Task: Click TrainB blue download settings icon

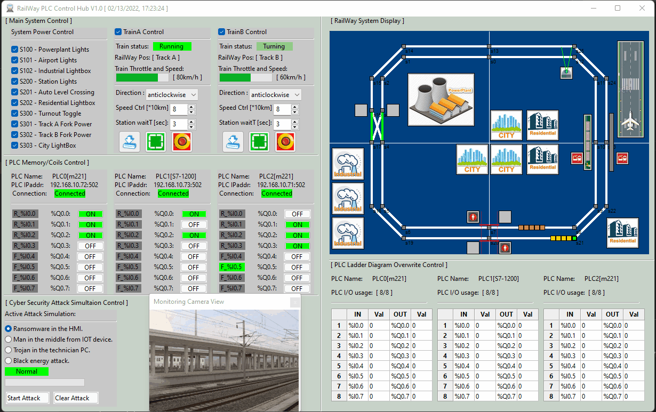Action: pyautogui.click(x=233, y=142)
